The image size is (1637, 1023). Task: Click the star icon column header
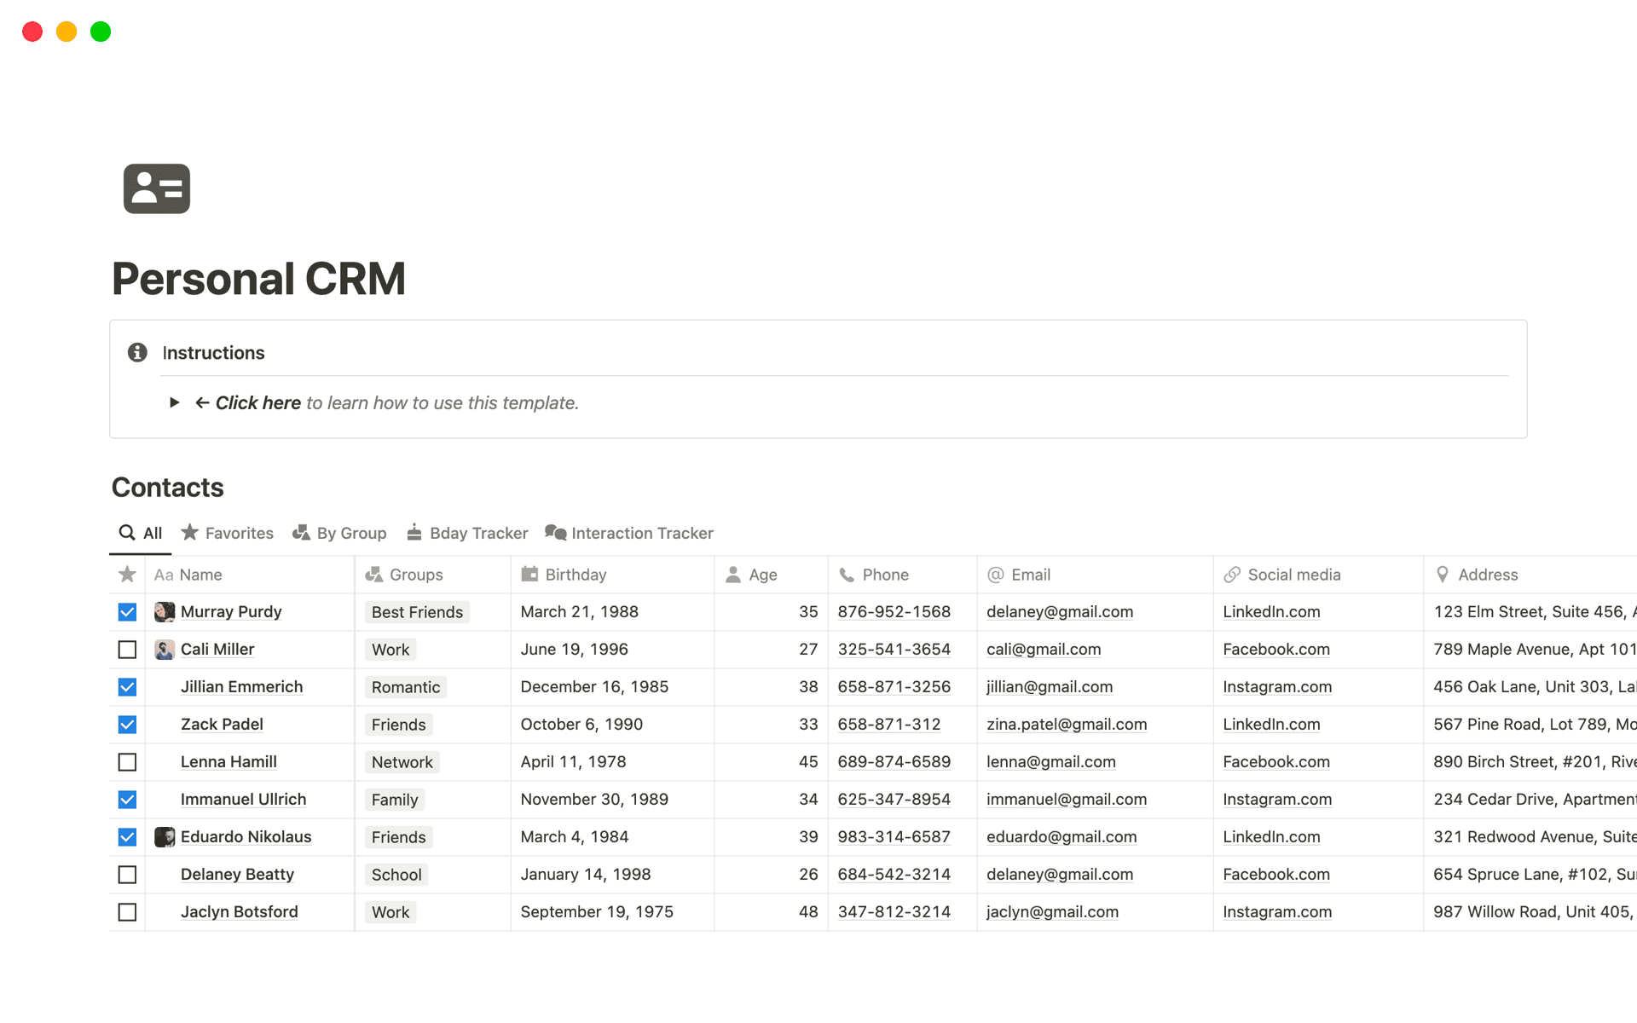(126, 574)
